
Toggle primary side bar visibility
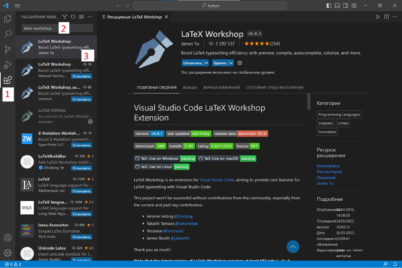coord(329,6)
